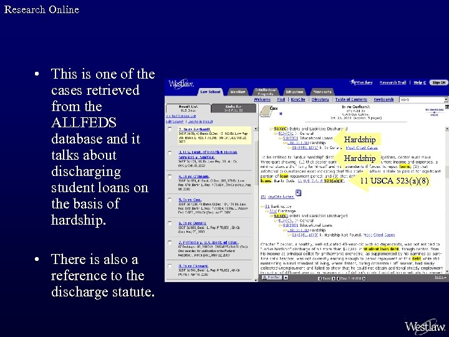Click the Westlaw link beside the walking-figure icon

pos(364,82)
